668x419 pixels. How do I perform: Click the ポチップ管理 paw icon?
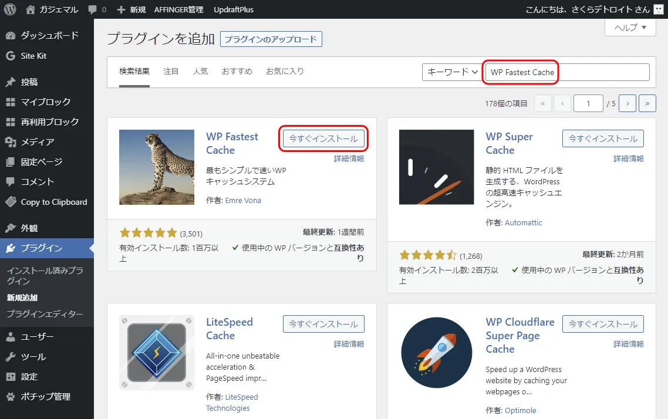pyautogui.click(x=11, y=397)
